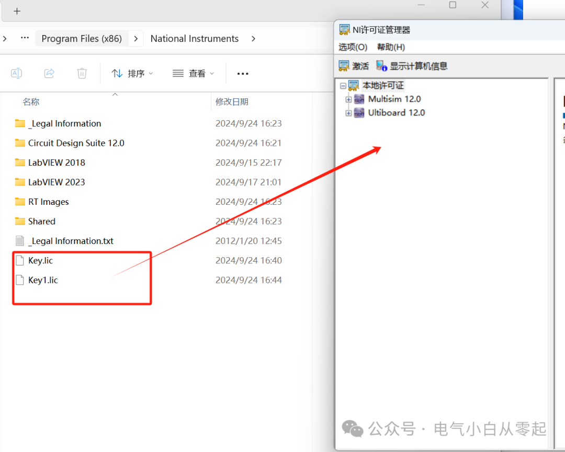Open 选项(O) menu in NI License Manager
Image resolution: width=565 pixels, height=452 pixels.
(x=353, y=47)
